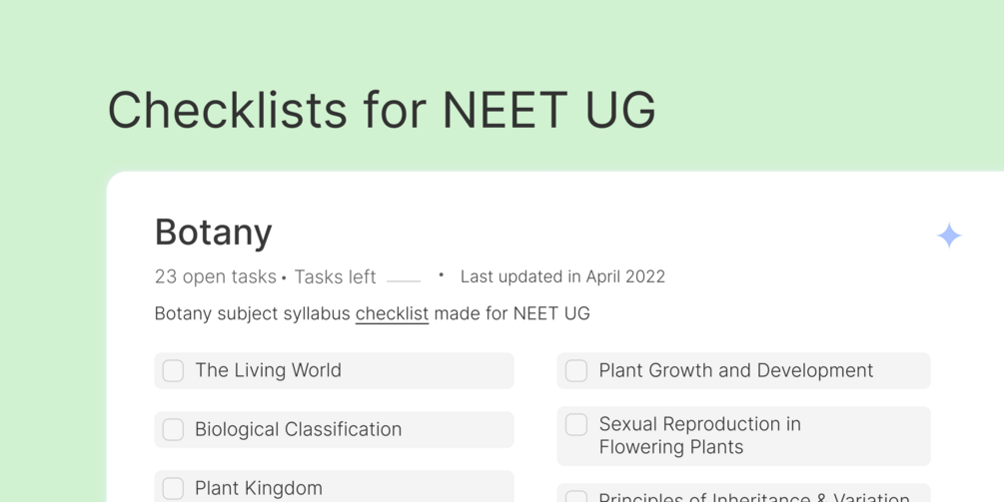The width and height of the screenshot is (1004, 502).
Task: Click The Living World task label
Action: [268, 370]
